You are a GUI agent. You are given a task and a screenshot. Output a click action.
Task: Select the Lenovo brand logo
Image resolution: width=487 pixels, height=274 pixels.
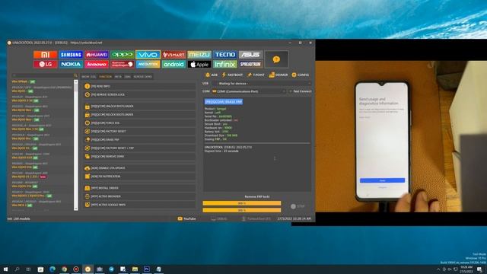(x=97, y=64)
